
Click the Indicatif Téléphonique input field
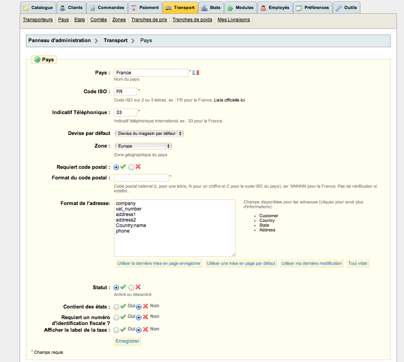pos(125,113)
